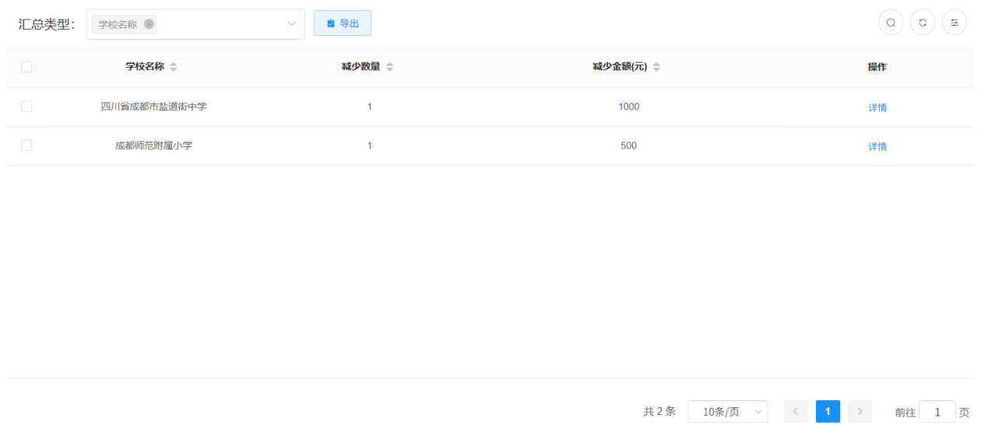Go to previous page arrow

pos(796,411)
